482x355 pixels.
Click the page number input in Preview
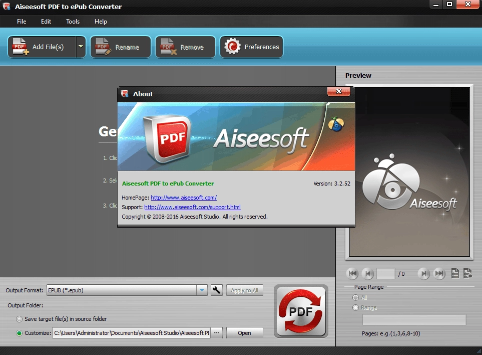click(x=385, y=273)
